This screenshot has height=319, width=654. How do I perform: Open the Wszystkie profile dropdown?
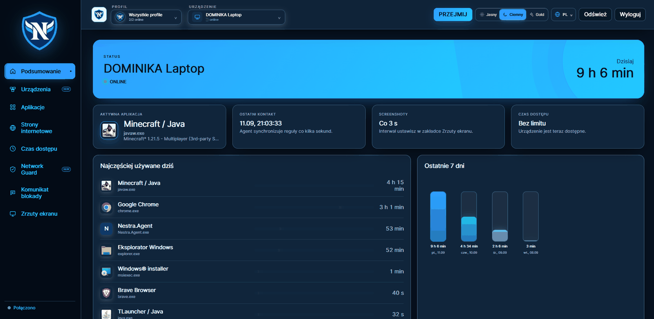146,17
